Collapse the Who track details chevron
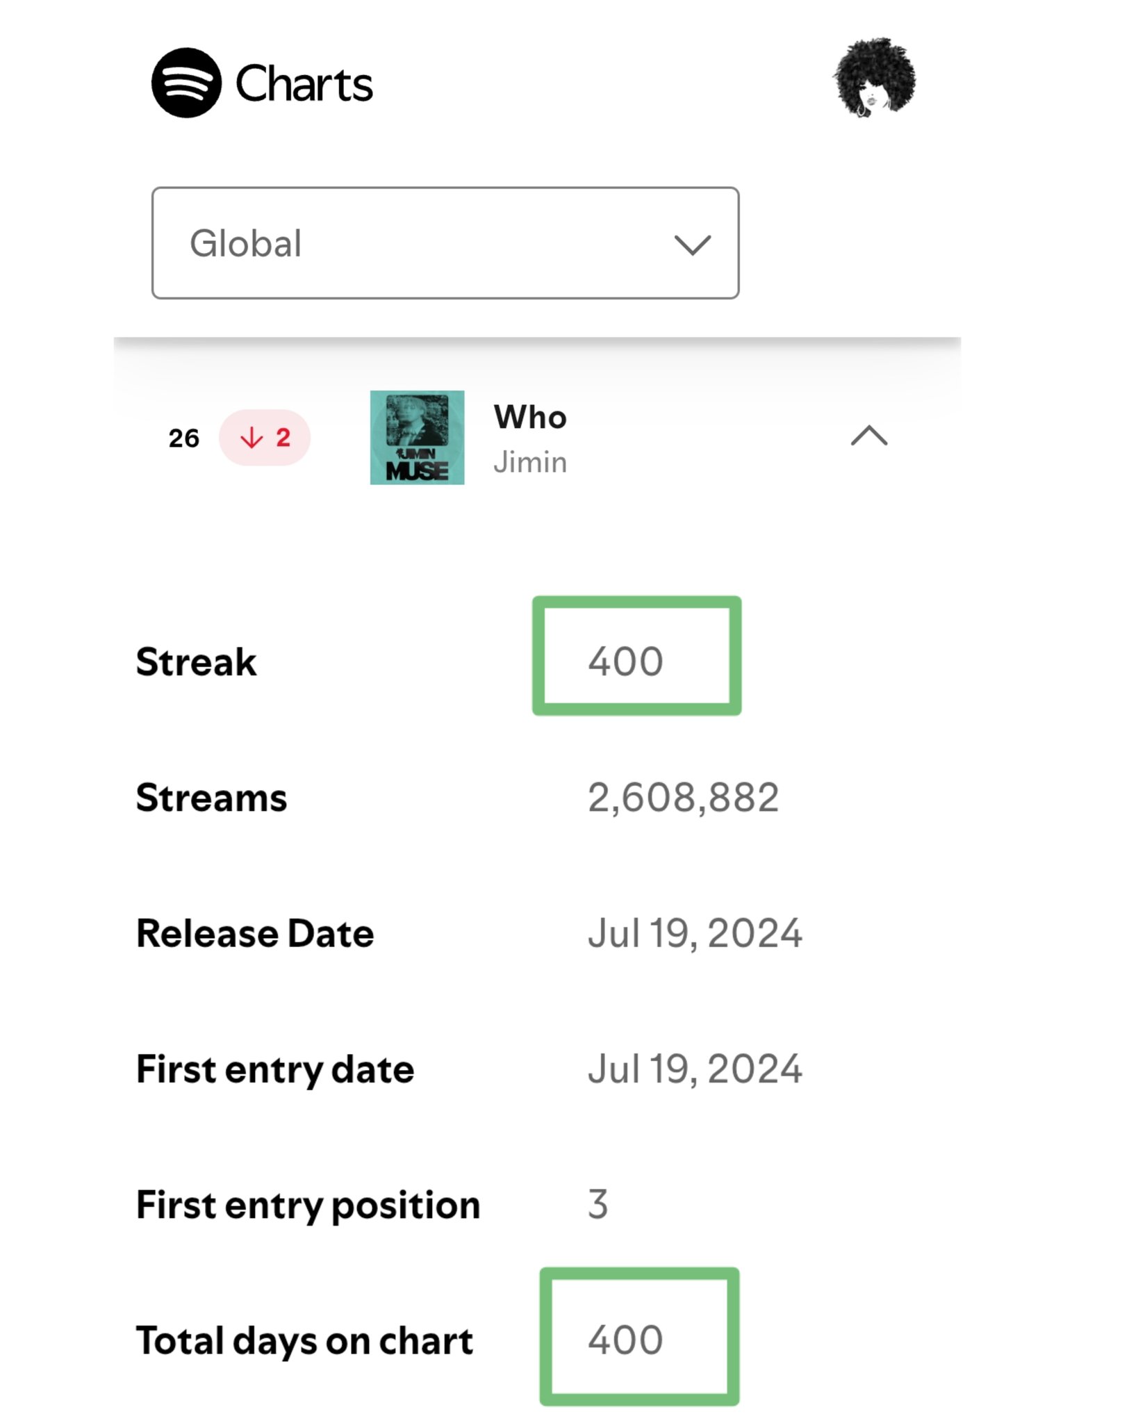The image size is (1138, 1423). (869, 436)
